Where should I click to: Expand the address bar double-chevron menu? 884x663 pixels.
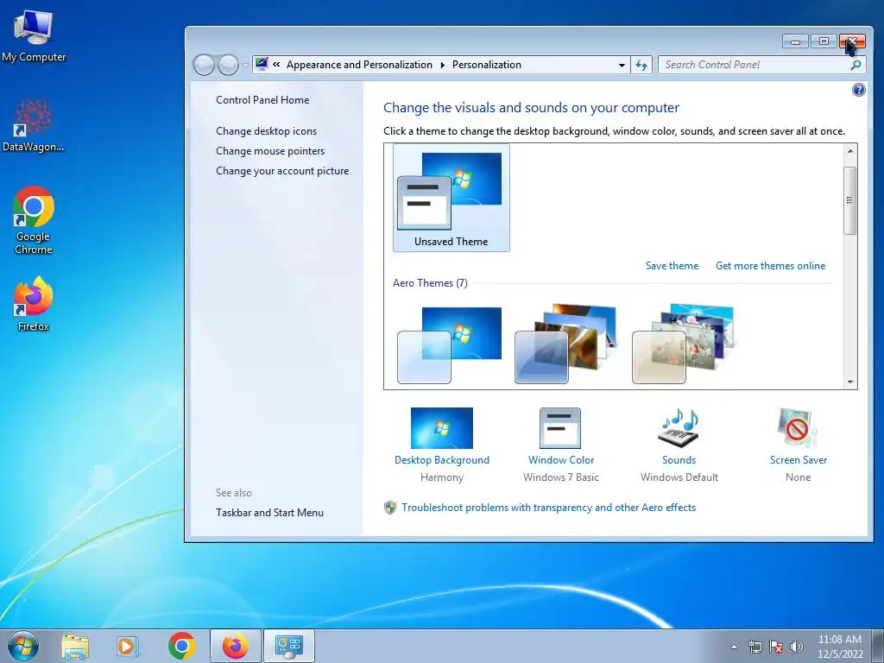click(x=276, y=64)
